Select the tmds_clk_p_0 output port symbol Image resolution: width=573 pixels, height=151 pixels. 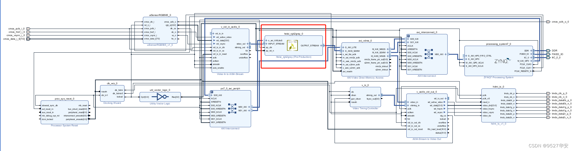(x=548, y=94)
